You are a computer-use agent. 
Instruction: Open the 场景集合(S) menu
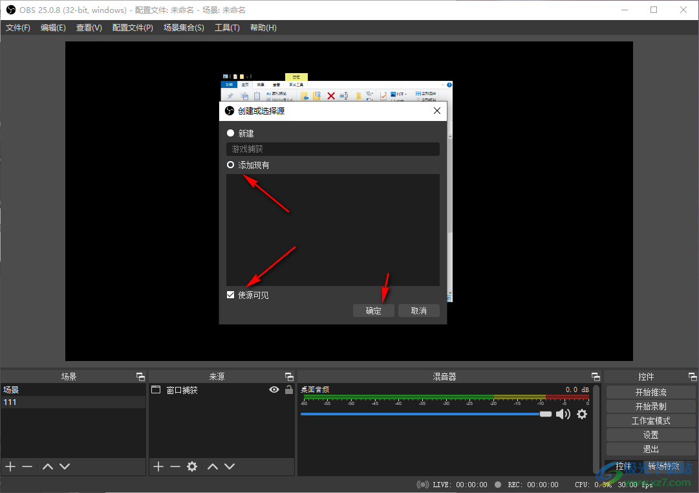coord(184,28)
